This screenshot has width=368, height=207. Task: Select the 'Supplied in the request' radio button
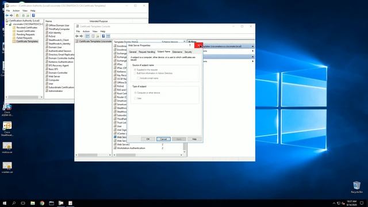coord(135,70)
